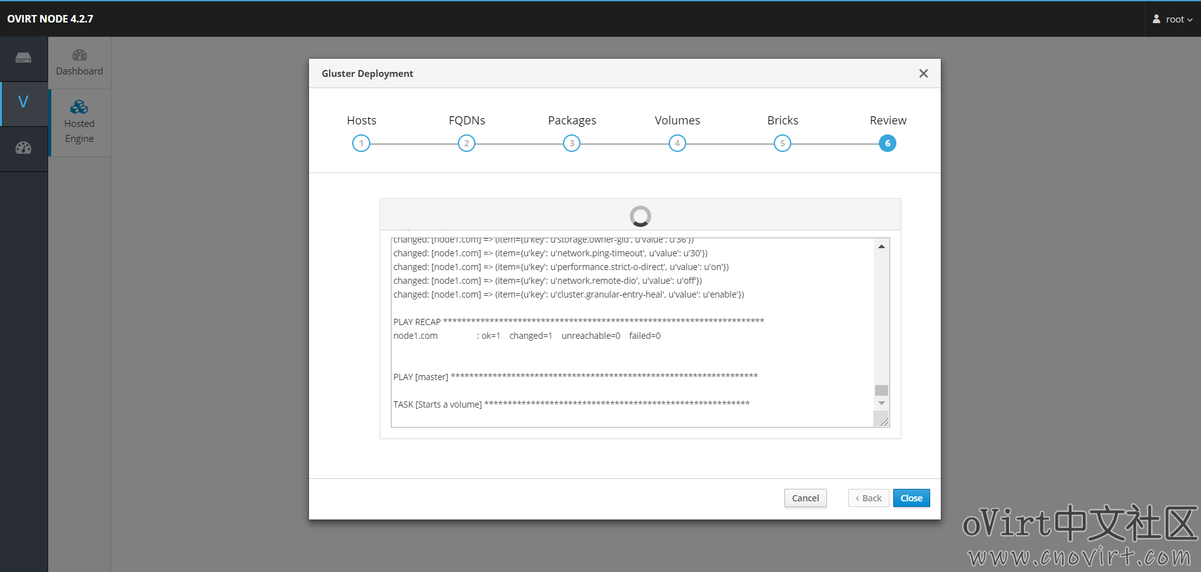
Task: Click the network.ping-timeout log line
Action: point(550,253)
